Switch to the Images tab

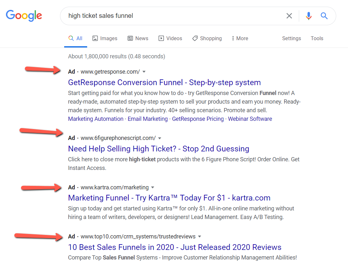click(x=105, y=38)
